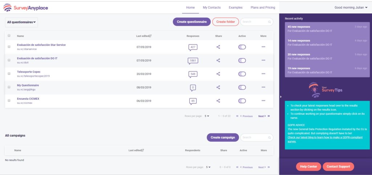Open Plans and Pricing tab
Viewport: 372px width, 175px height.
[263, 7]
